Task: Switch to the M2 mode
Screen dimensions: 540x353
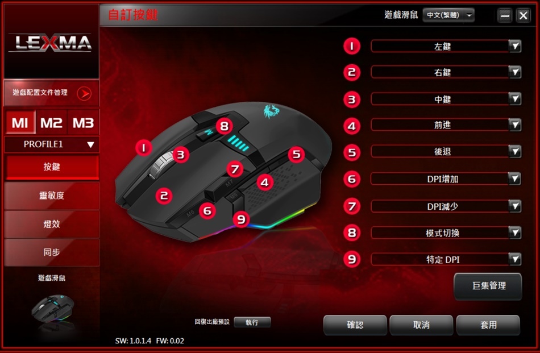Action: (x=51, y=123)
